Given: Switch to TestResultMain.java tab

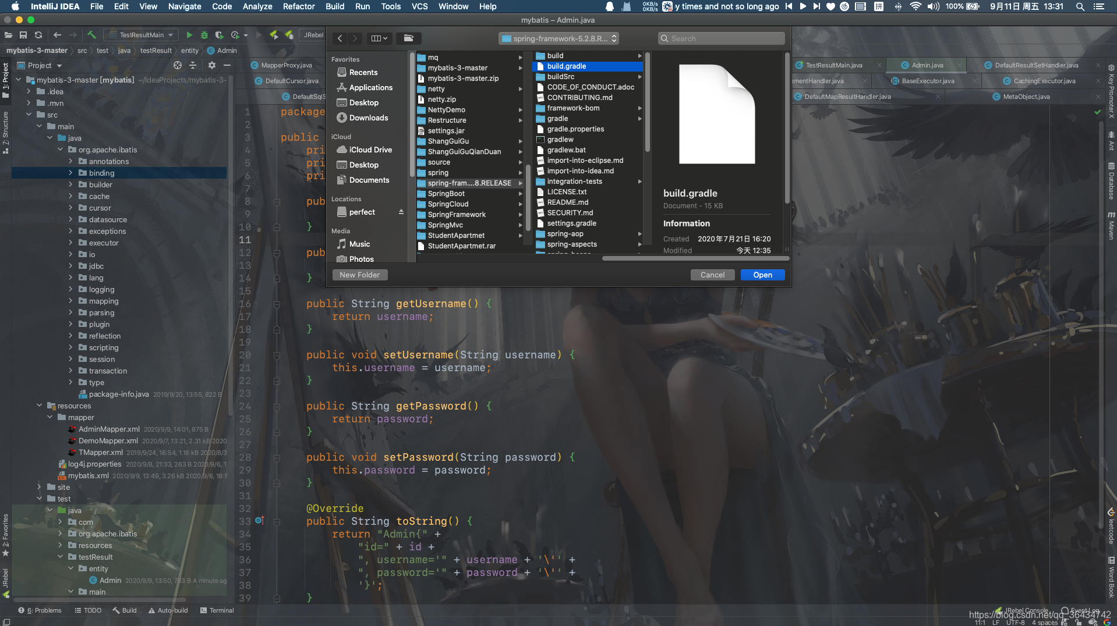Looking at the screenshot, I should point(833,65).
